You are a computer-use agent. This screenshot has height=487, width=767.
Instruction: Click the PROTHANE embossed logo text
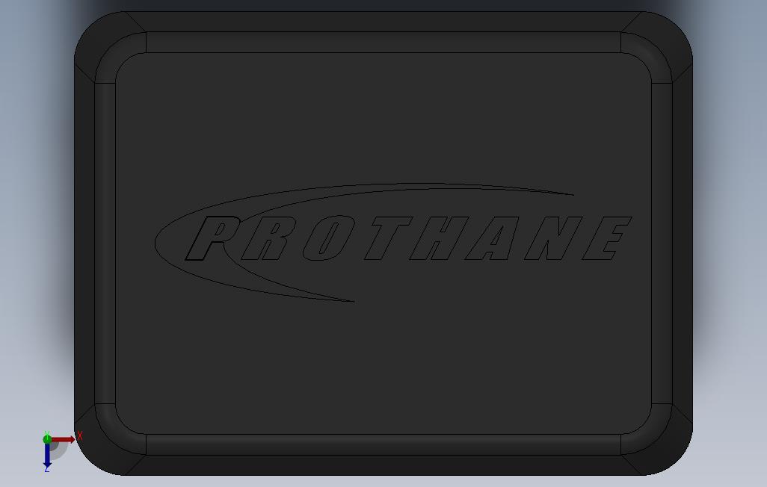click(408, 238)
